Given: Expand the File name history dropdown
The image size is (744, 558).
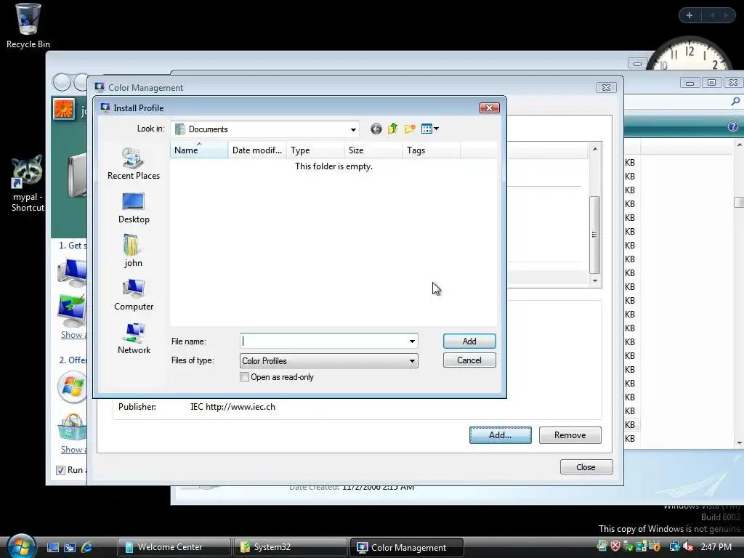Looking at the screenshot, I should pos(412,341).
